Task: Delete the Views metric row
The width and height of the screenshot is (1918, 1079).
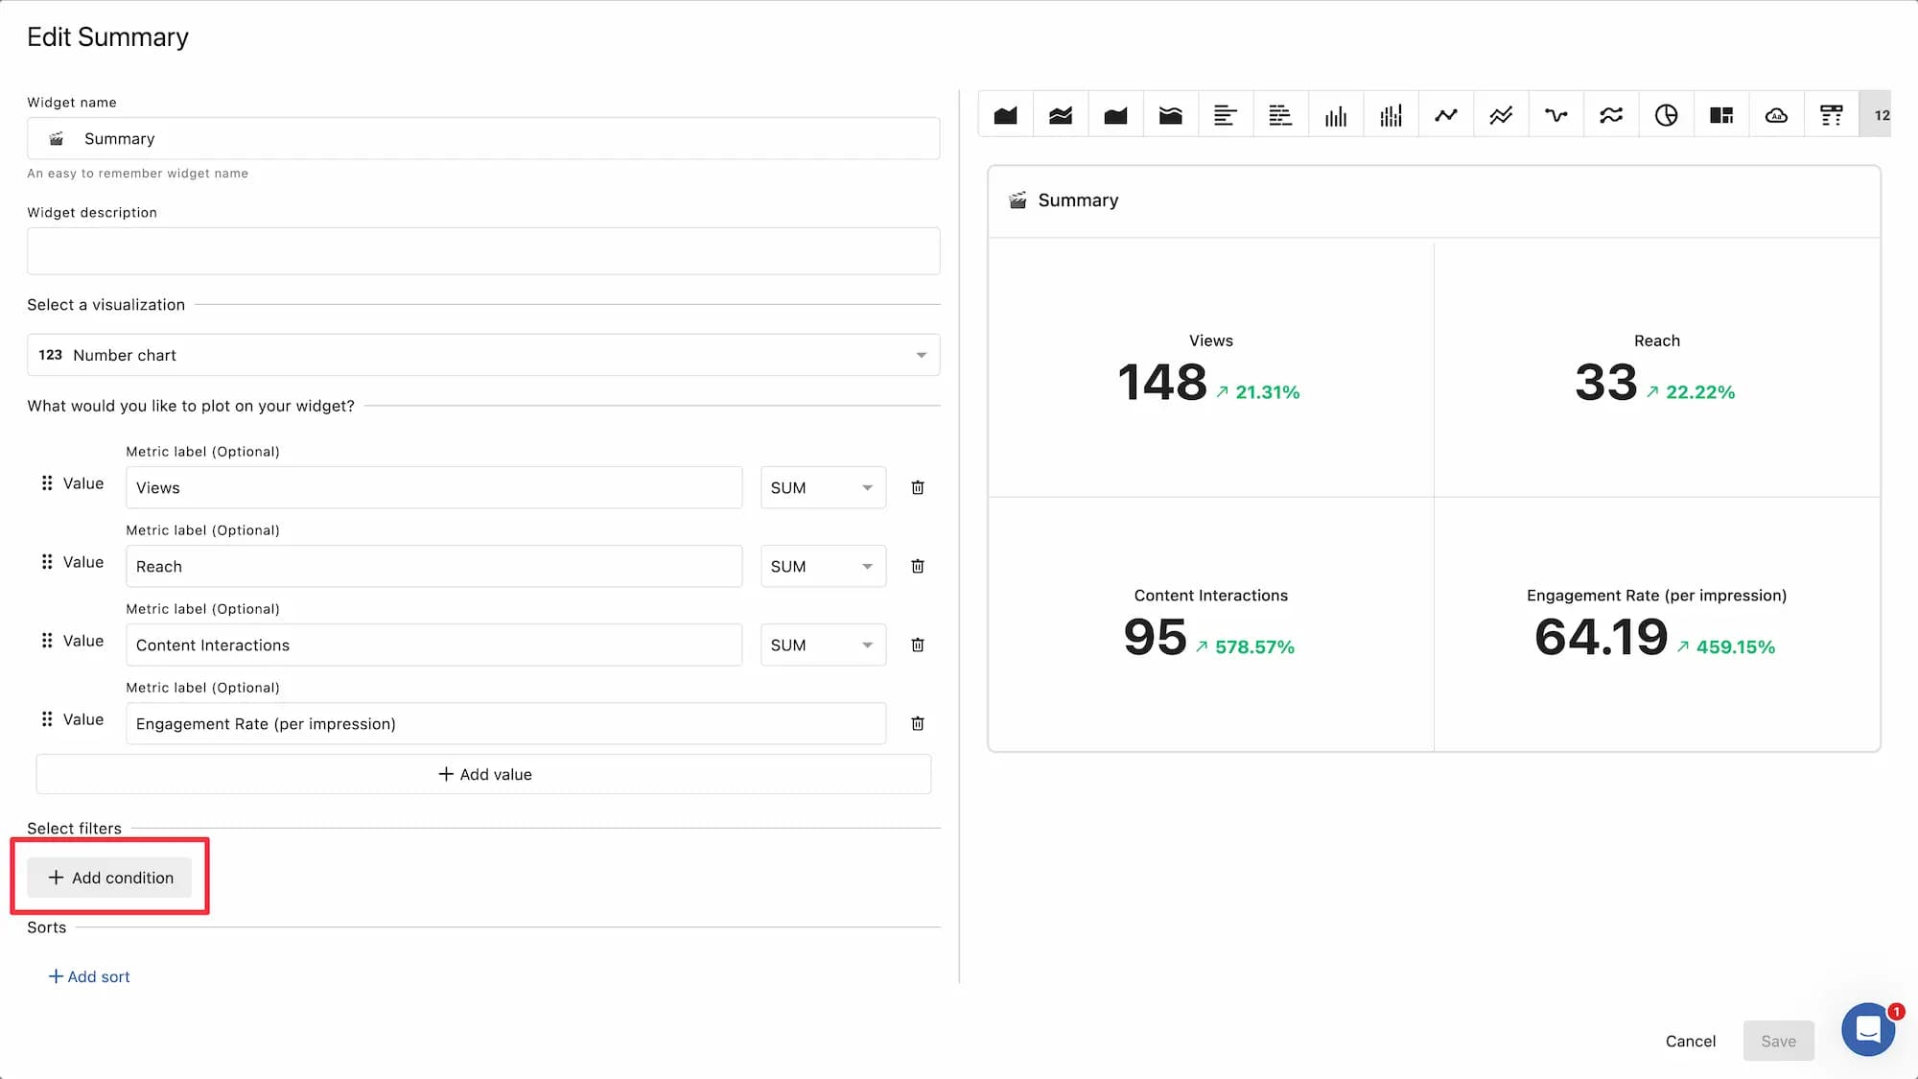Action: (917, 487)
